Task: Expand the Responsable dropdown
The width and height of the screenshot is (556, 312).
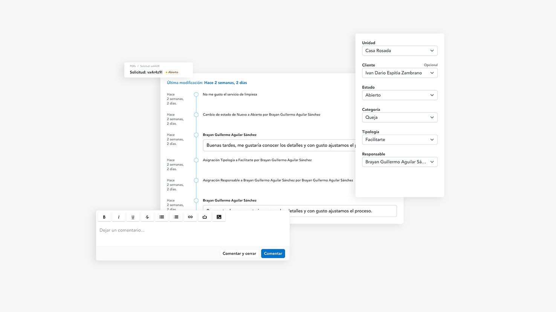Action: (x=399, y=162)
